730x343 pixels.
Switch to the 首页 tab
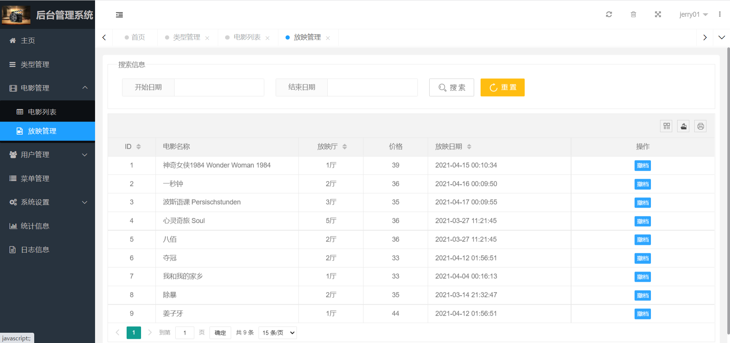click(x=135, y=37)
